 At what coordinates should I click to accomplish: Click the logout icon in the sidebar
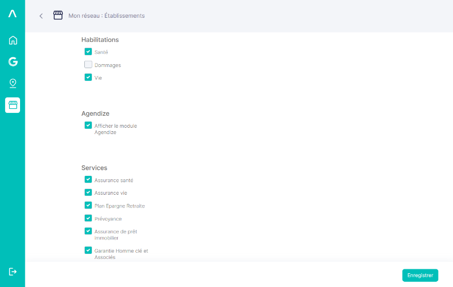point(13,272)
